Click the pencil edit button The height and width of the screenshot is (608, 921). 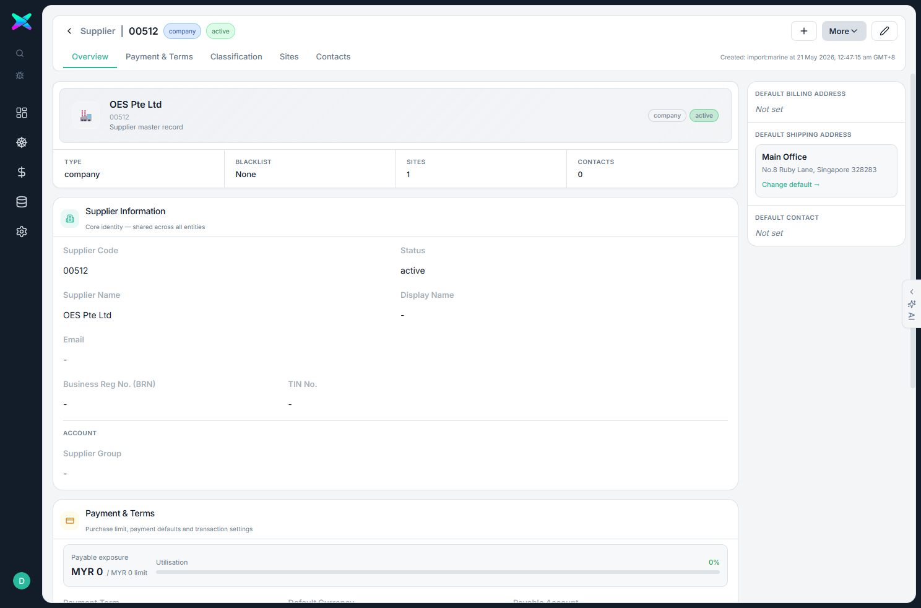click(x=884, y=31)
